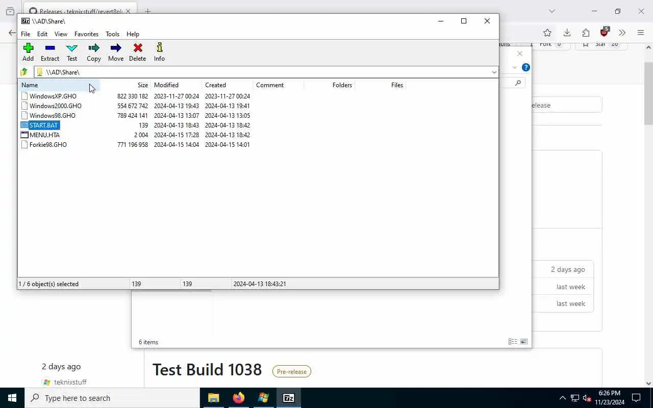Click the Comment column header
The width and height of the screenshot is (653, 408).
coord(279,85)
